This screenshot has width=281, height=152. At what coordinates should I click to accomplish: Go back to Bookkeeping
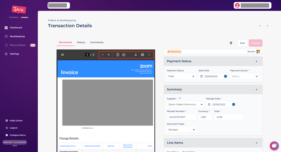pyautogui.click(x=62, y=21)
